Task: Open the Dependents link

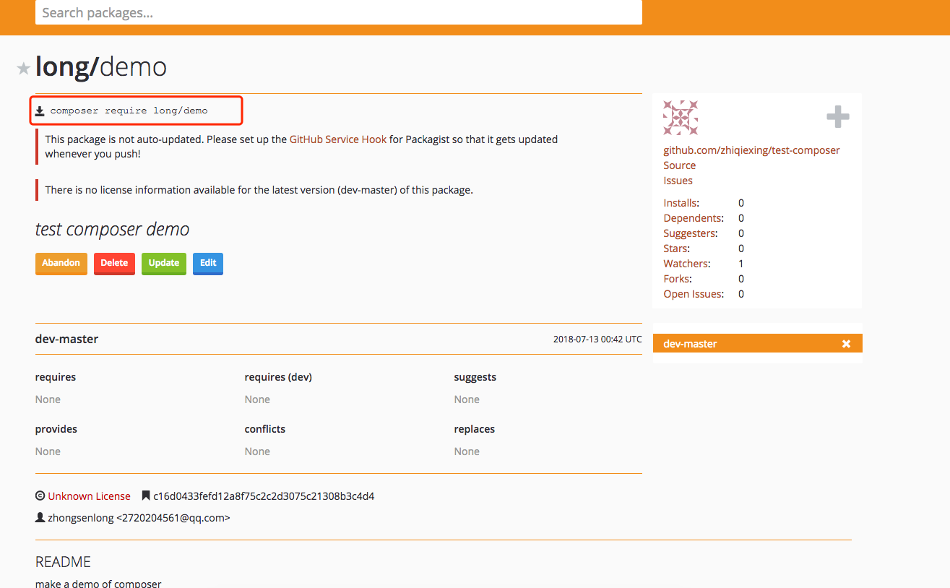Action: 692,218
